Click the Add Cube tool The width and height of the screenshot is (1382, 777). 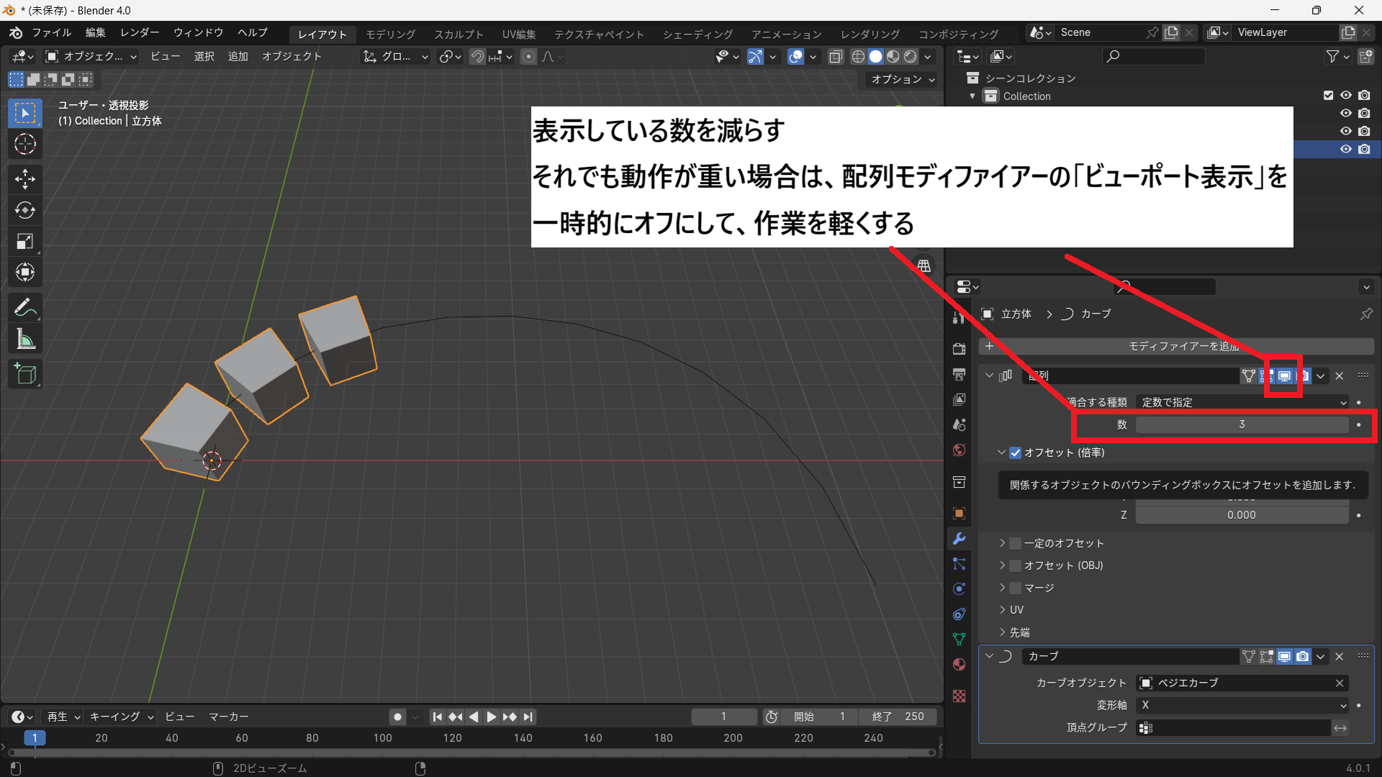point(25,374)
